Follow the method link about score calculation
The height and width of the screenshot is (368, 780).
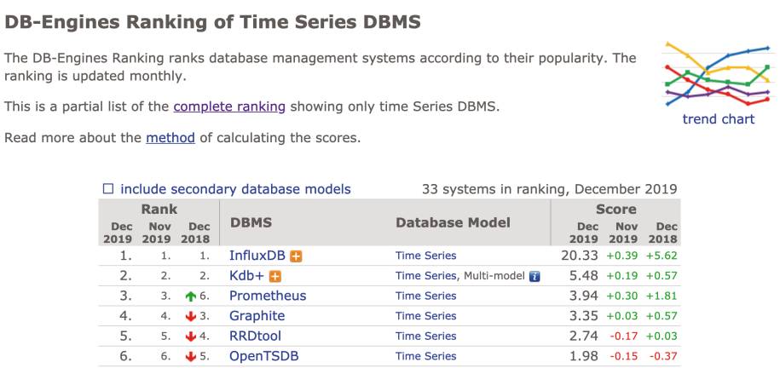click(170, 137)
